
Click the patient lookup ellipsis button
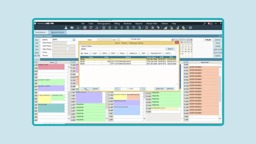pos(74,40)
